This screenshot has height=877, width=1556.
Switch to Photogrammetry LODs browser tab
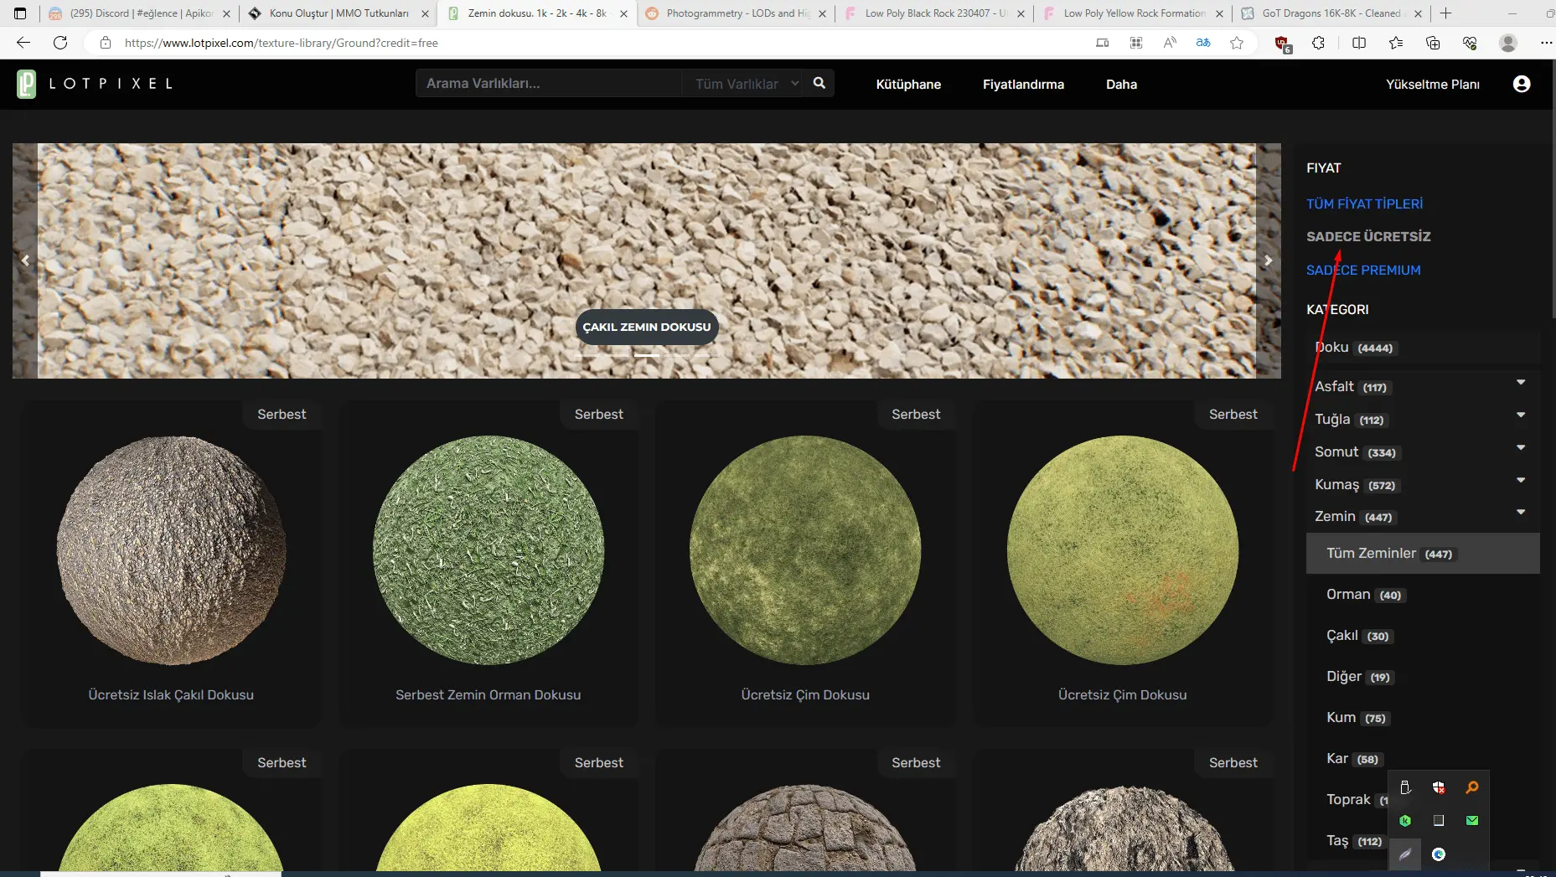coord(735,13)
